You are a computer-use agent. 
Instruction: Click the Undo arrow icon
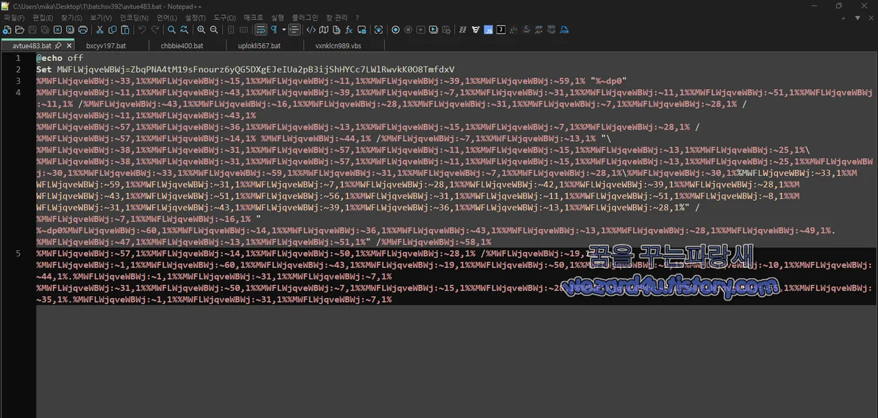coord(142,29)
